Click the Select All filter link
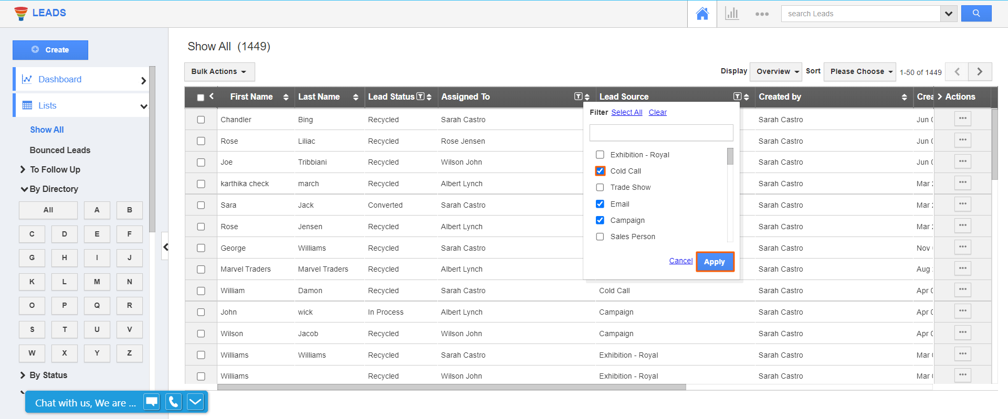The height and width of the screenshot is (419, 1008). [626, 112]
